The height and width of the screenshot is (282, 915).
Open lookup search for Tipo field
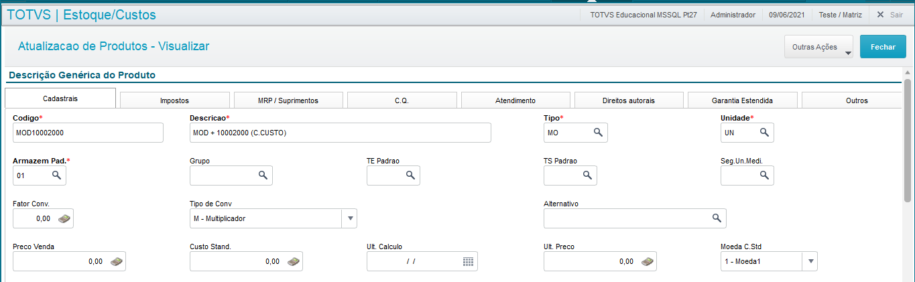[598, 133]
